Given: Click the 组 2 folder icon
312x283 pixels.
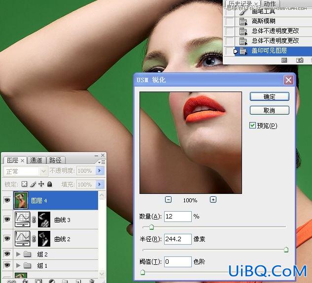Looking at the screenshot, I should 27,254.
